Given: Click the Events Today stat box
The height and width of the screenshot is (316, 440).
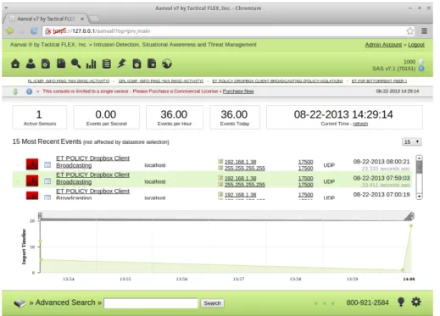Looking at the screenshot, I should tap(235, 117).
